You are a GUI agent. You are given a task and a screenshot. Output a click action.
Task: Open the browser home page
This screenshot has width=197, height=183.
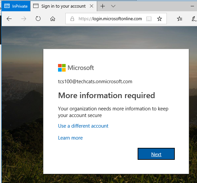click(53, 19)
